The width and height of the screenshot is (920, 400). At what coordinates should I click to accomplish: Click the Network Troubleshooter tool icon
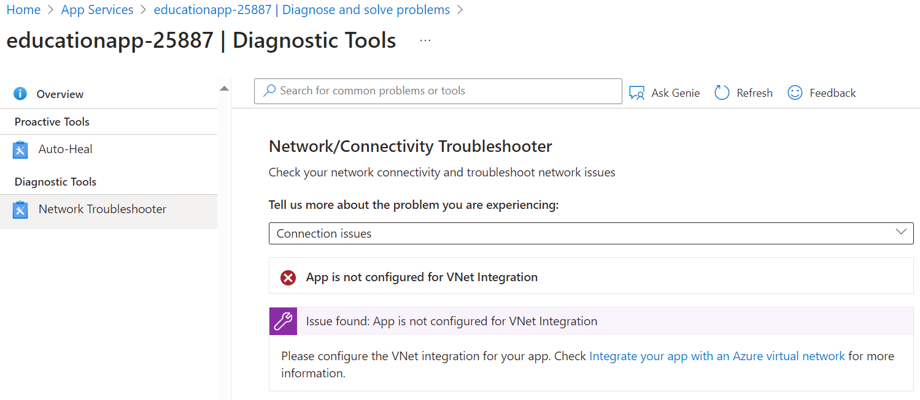coord(20,209)
